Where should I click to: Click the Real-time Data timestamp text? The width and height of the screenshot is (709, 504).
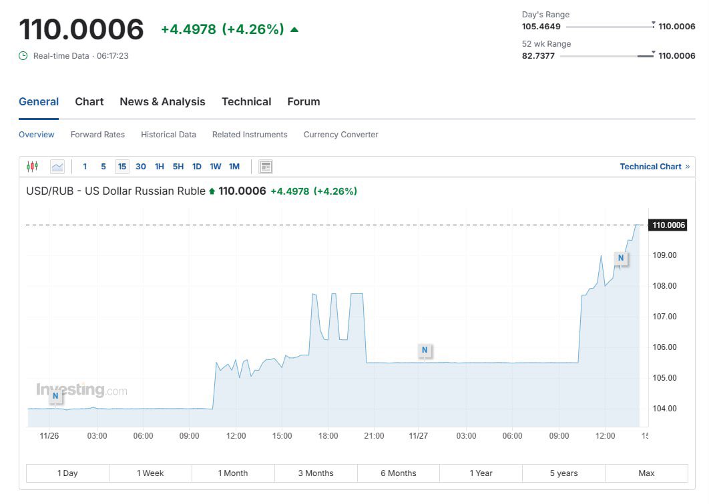click(81, 56)
